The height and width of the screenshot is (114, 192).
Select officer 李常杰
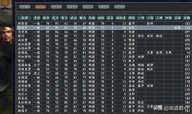coord(23,90)
